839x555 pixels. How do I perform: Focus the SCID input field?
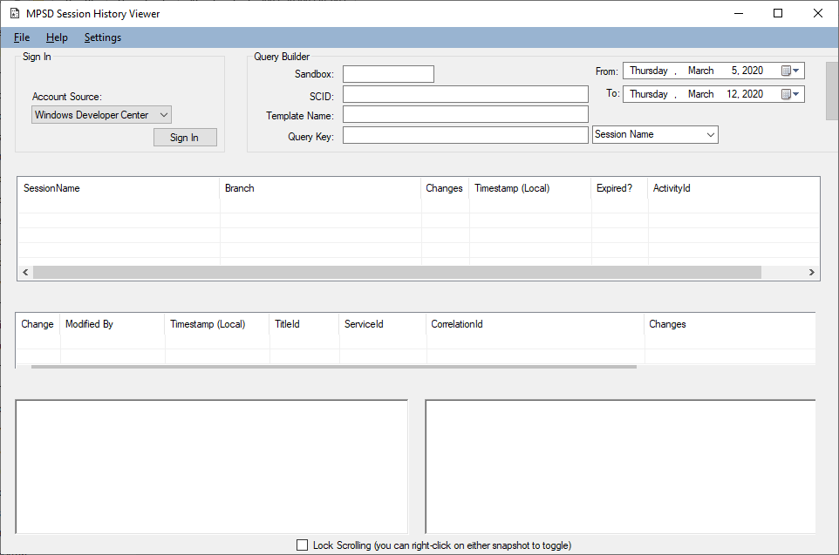[x=466, y=95]
